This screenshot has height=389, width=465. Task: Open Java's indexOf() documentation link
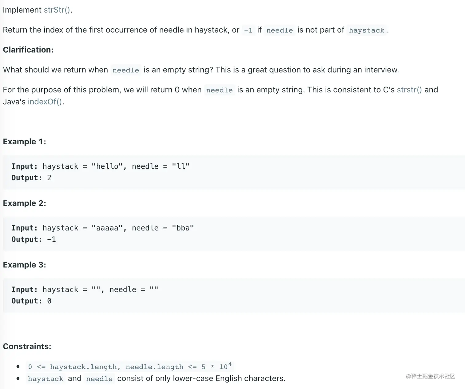pyautogui.click(x=45, y=102)
